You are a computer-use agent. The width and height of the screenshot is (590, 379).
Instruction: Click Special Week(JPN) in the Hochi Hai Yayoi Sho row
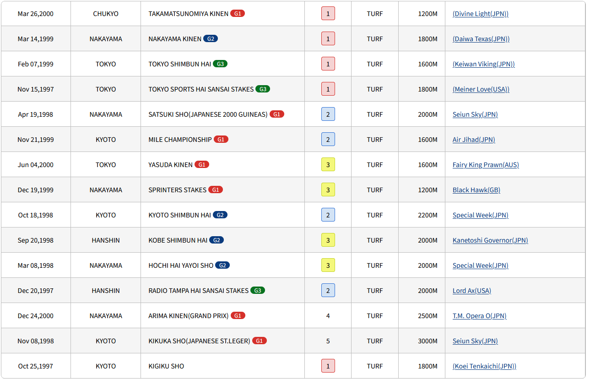tap(481, 265)
